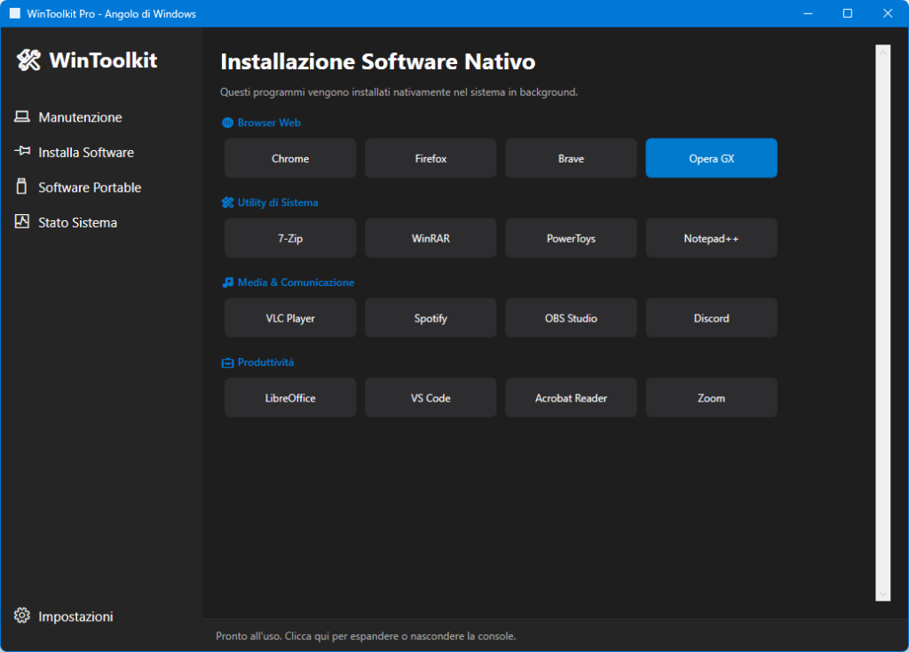Install Acrobat Reader
The width and height of the screenshot is (909, 652).
tap(571, 397)
